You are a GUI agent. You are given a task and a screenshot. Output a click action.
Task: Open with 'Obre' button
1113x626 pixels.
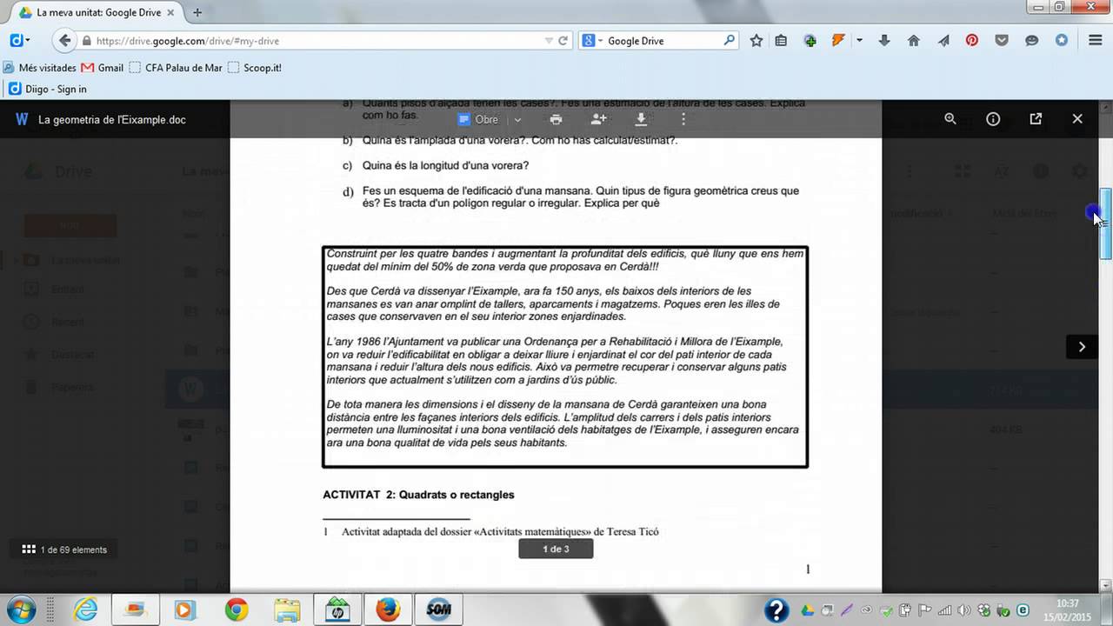(478, 120)
